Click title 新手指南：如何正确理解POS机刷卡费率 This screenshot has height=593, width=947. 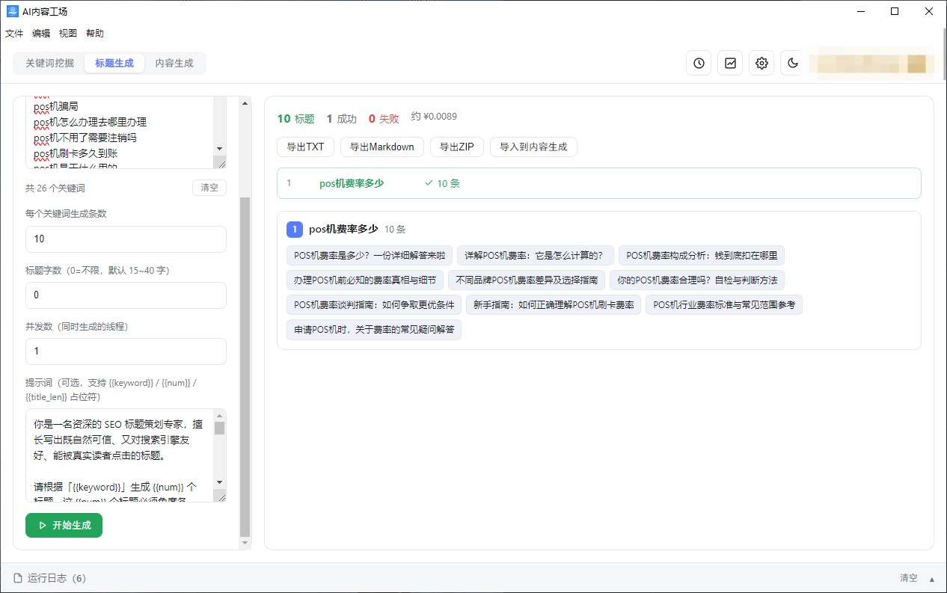554,304
